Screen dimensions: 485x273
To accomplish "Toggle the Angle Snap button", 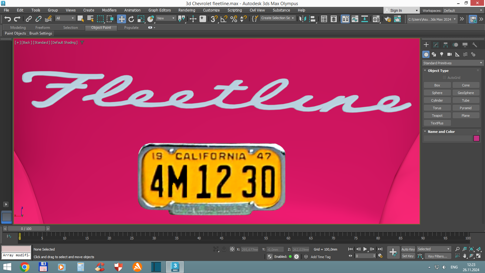I will (224, 19).
